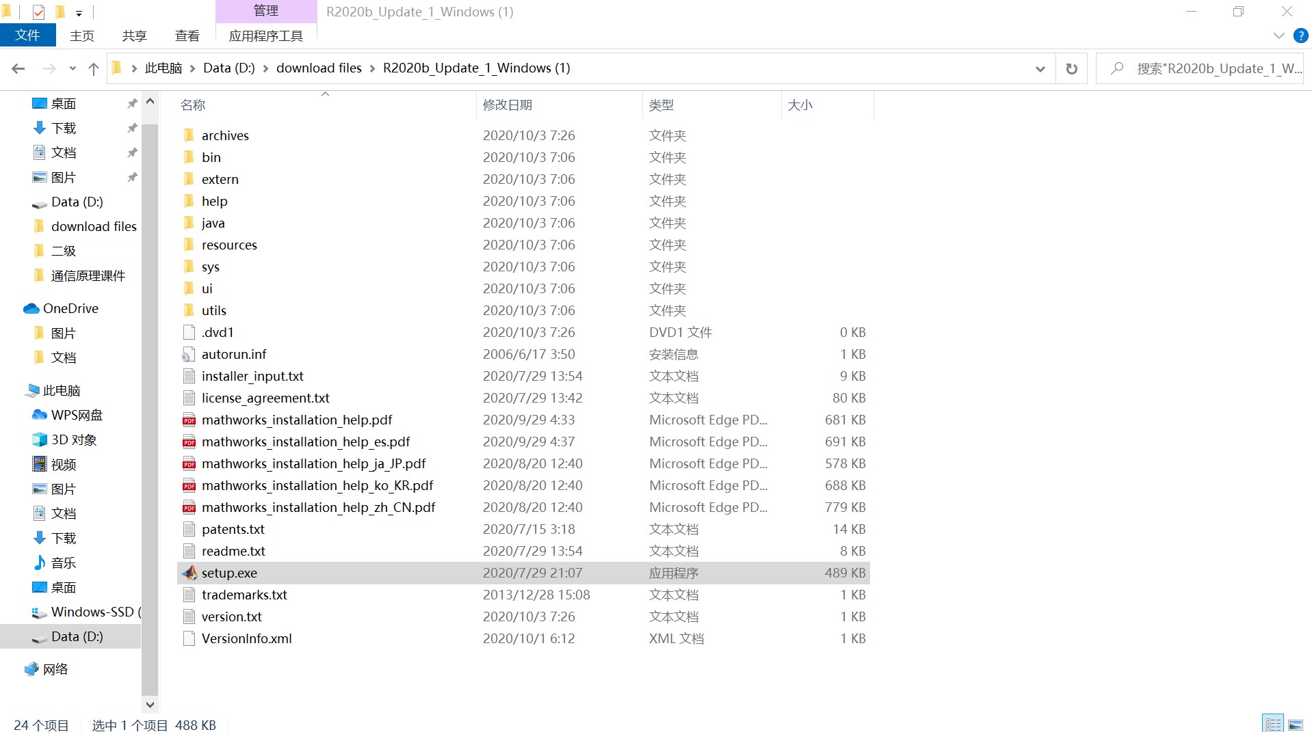Go back with the left arrow
This screenshot has width=1312, height=732.
[18, 68]
